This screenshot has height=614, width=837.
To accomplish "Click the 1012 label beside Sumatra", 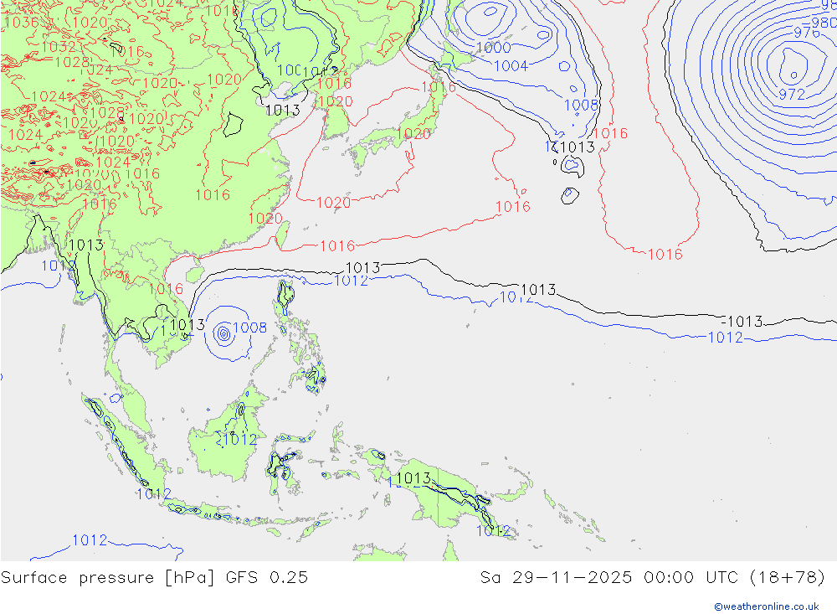I will pyautogui.click(x=153, y=494).
